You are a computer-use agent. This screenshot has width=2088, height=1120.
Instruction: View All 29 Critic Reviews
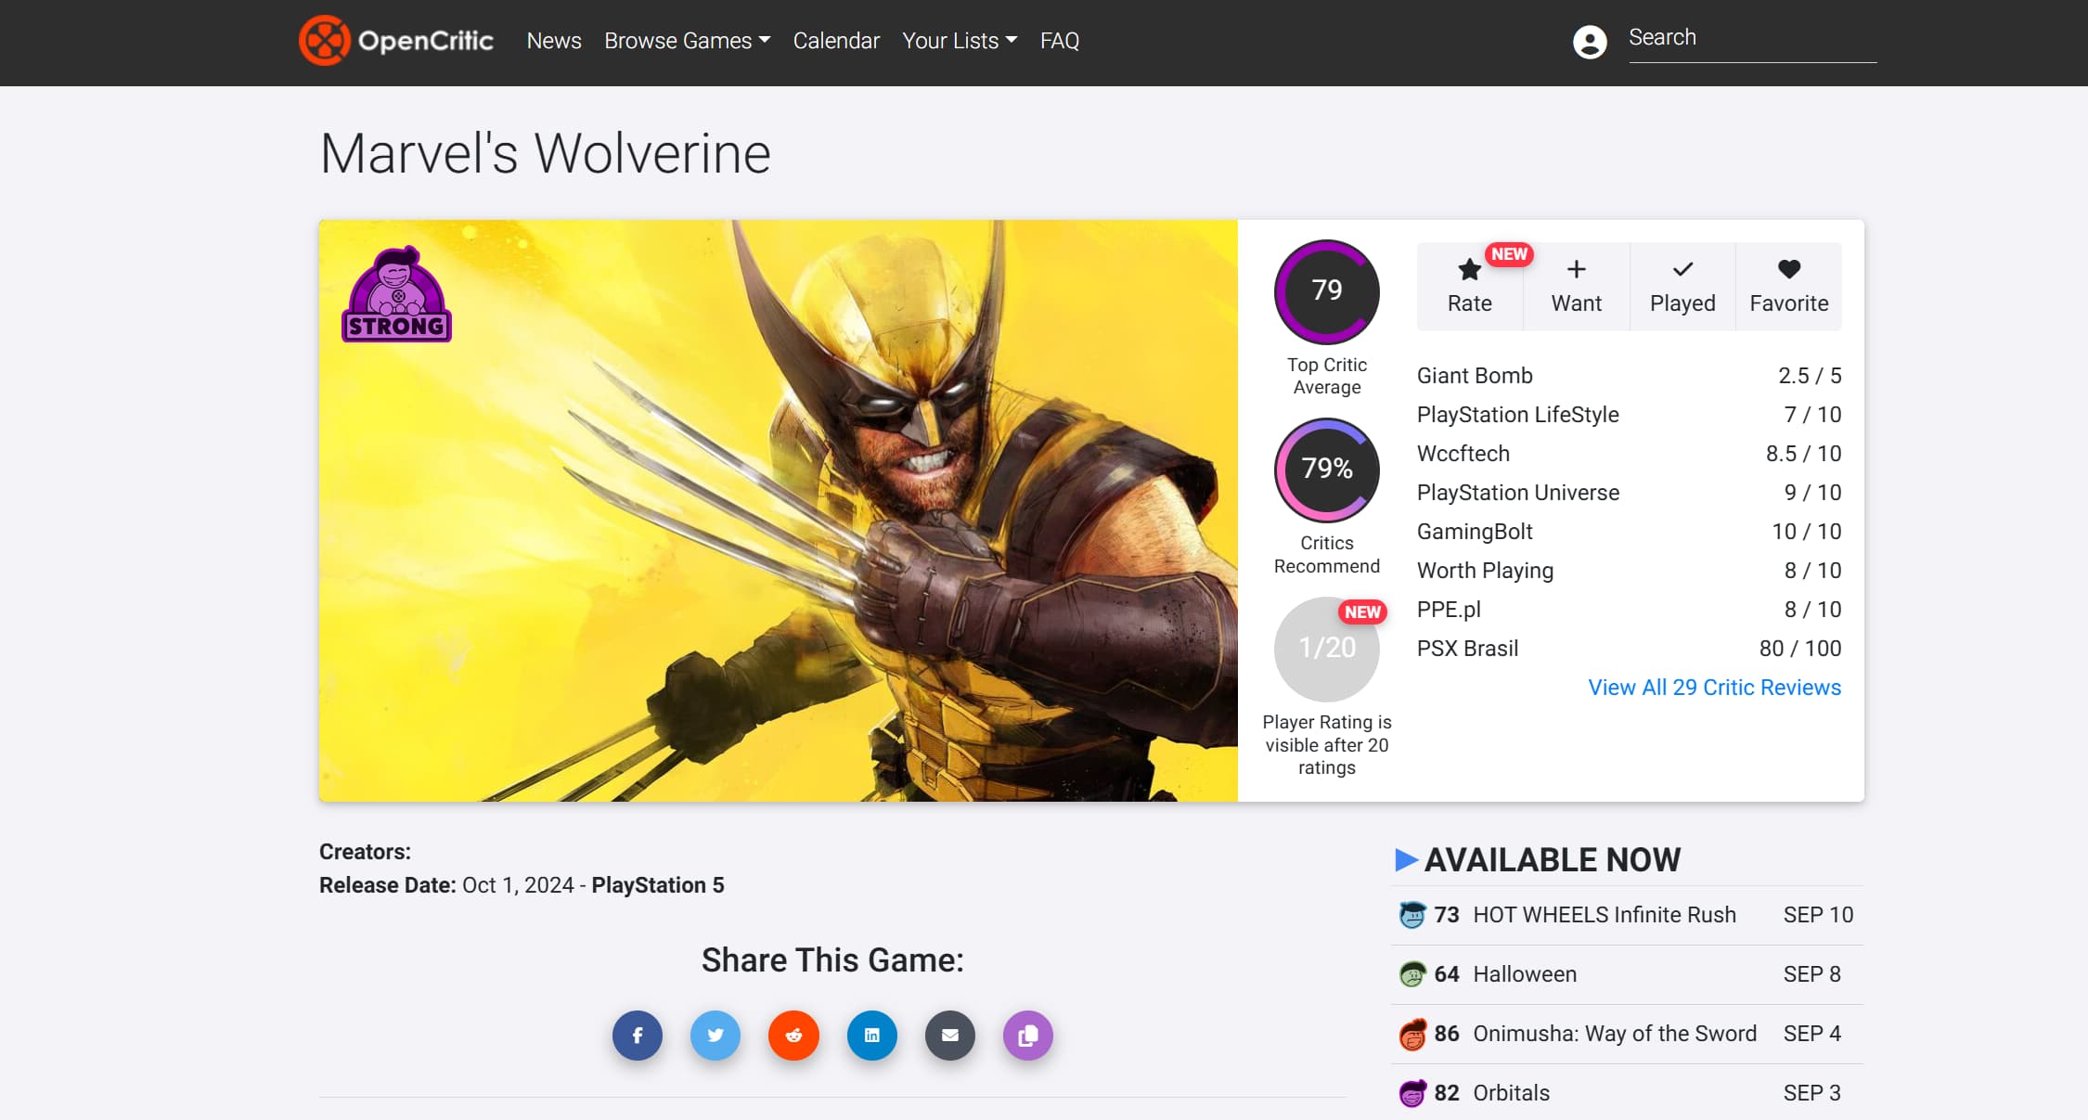click(1714, 688)
